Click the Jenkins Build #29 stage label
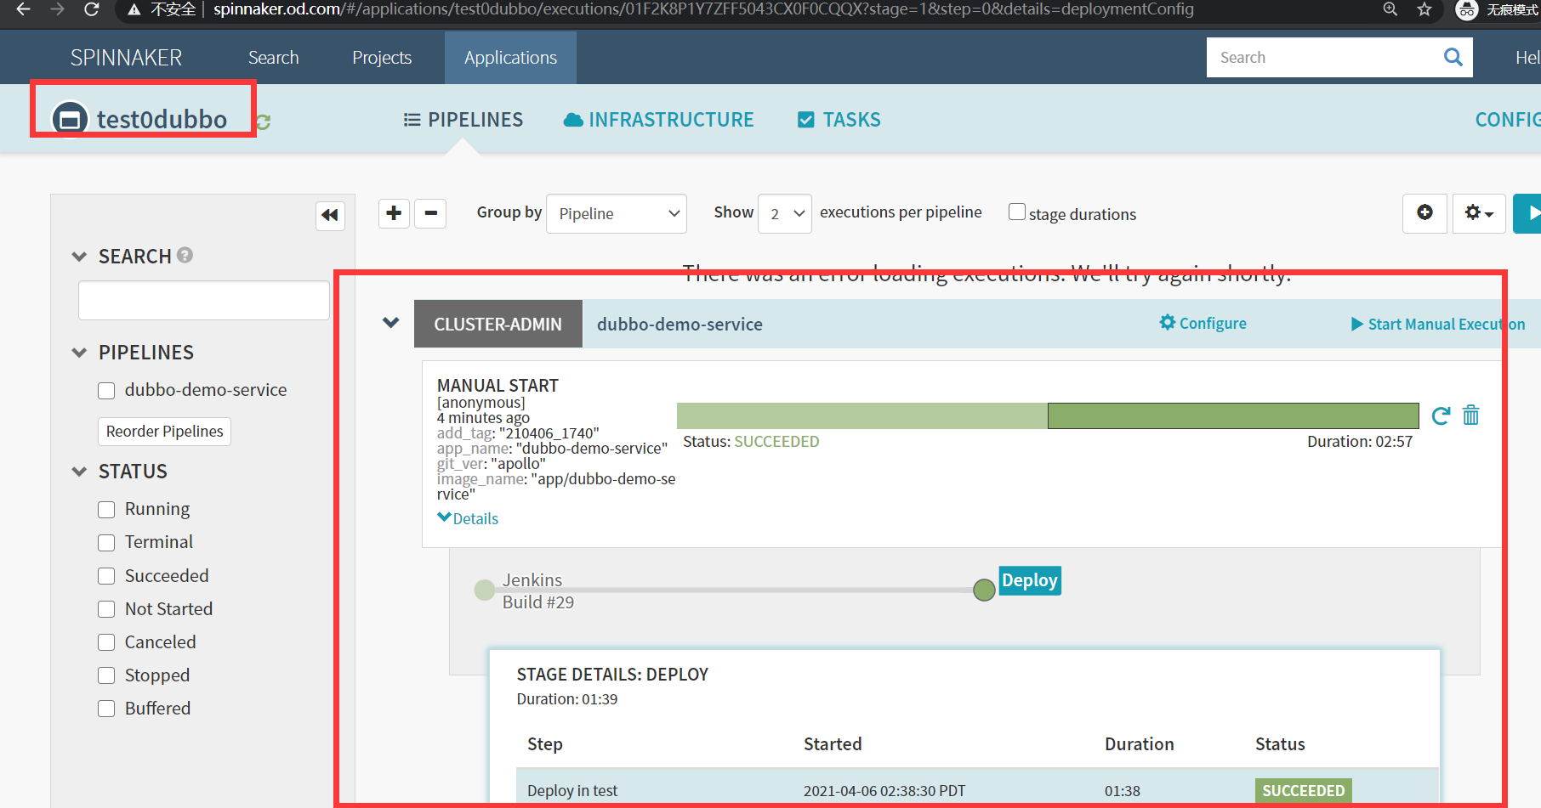The image size is (1541, 808). click(537, 591)
